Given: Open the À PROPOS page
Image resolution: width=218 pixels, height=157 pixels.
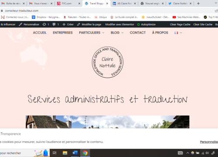Looking at the screenshot, I should (160, 33).
